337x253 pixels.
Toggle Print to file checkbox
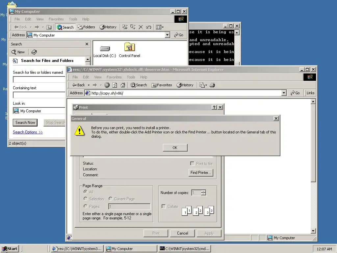click(192, 163)
